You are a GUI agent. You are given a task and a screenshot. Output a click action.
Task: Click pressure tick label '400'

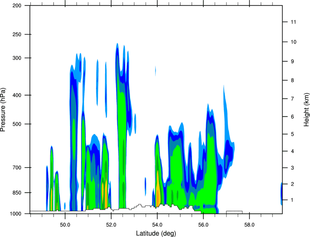(x=17, y=95)
